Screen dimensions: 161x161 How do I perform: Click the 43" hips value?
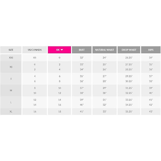point(151,111)
